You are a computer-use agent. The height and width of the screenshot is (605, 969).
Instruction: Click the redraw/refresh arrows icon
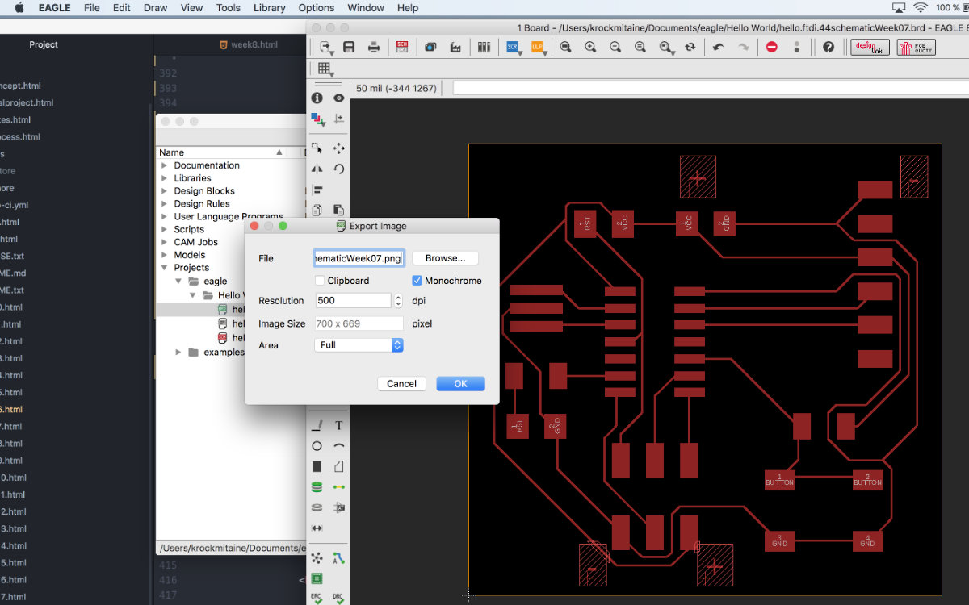690,47
